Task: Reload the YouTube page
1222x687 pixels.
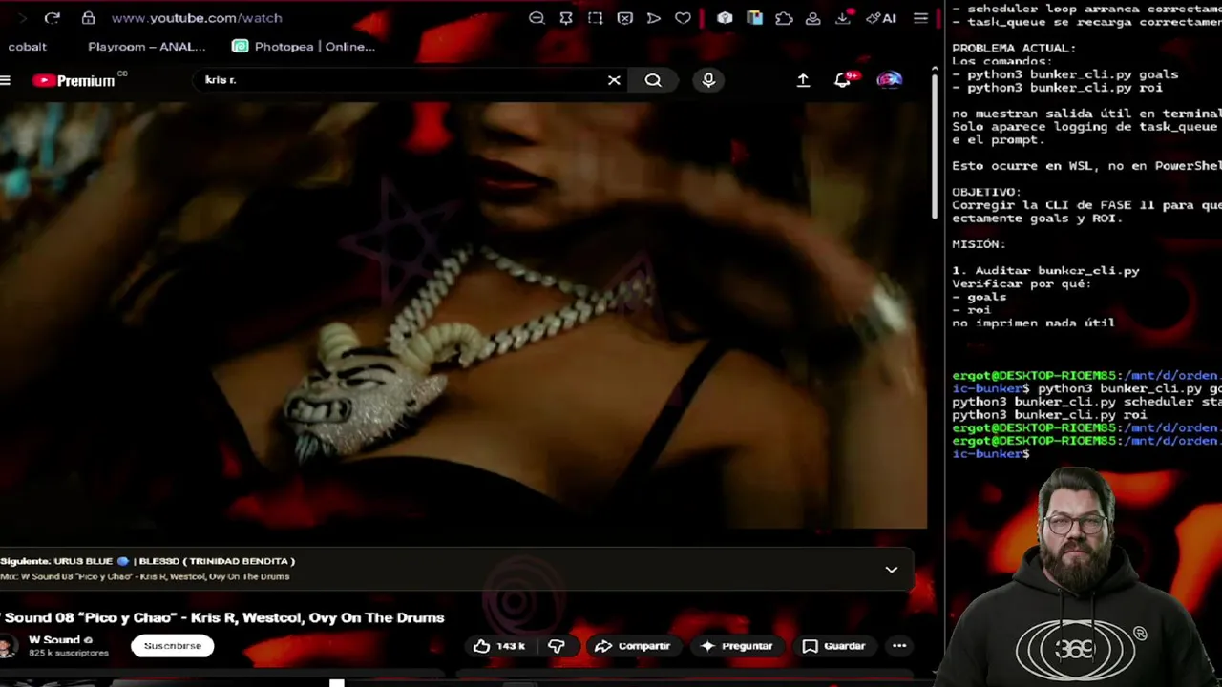Action: coord(53,18)
